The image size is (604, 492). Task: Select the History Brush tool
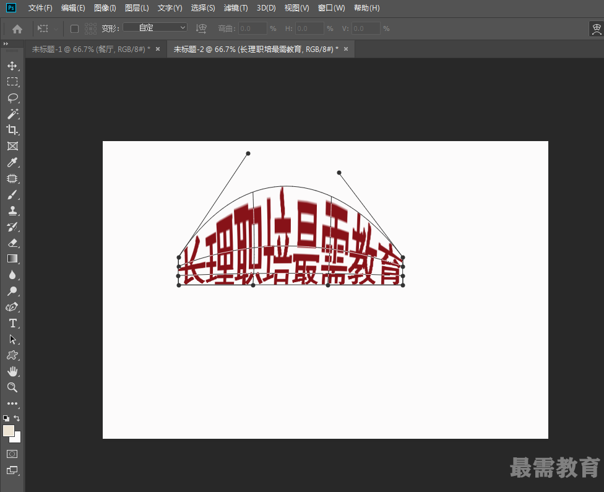click(x=12, y=227)
